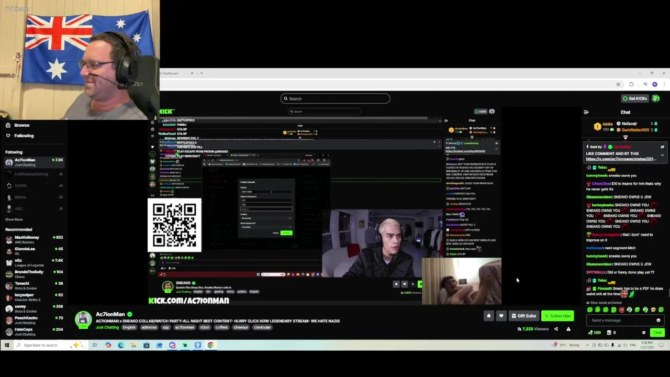The image size is (670, 377).
Task: Click the DarkMatter000 gifter name
Action: pyautogui.click(x=635, y=130)
